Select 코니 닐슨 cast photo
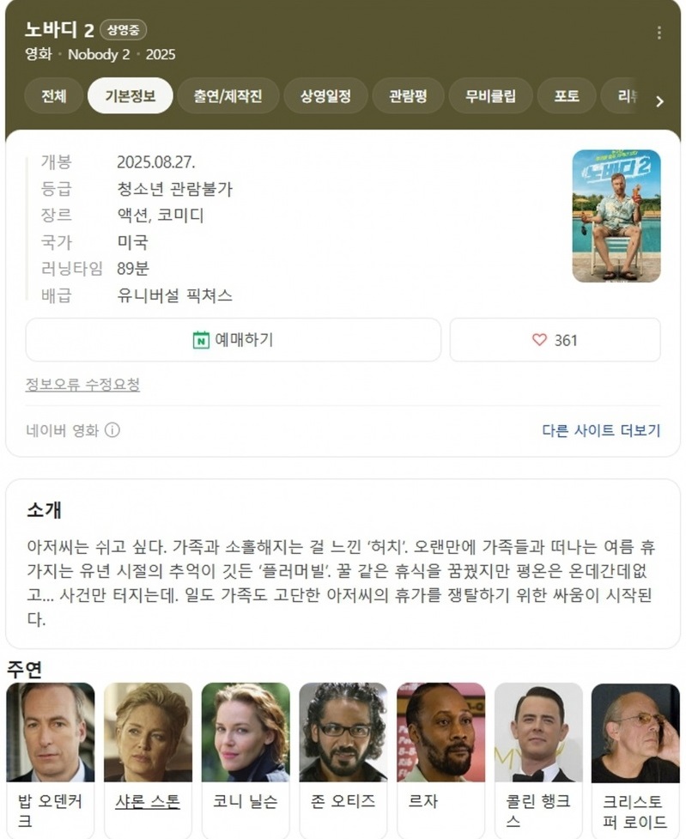The image size is (686, 839). pos(246,732)
